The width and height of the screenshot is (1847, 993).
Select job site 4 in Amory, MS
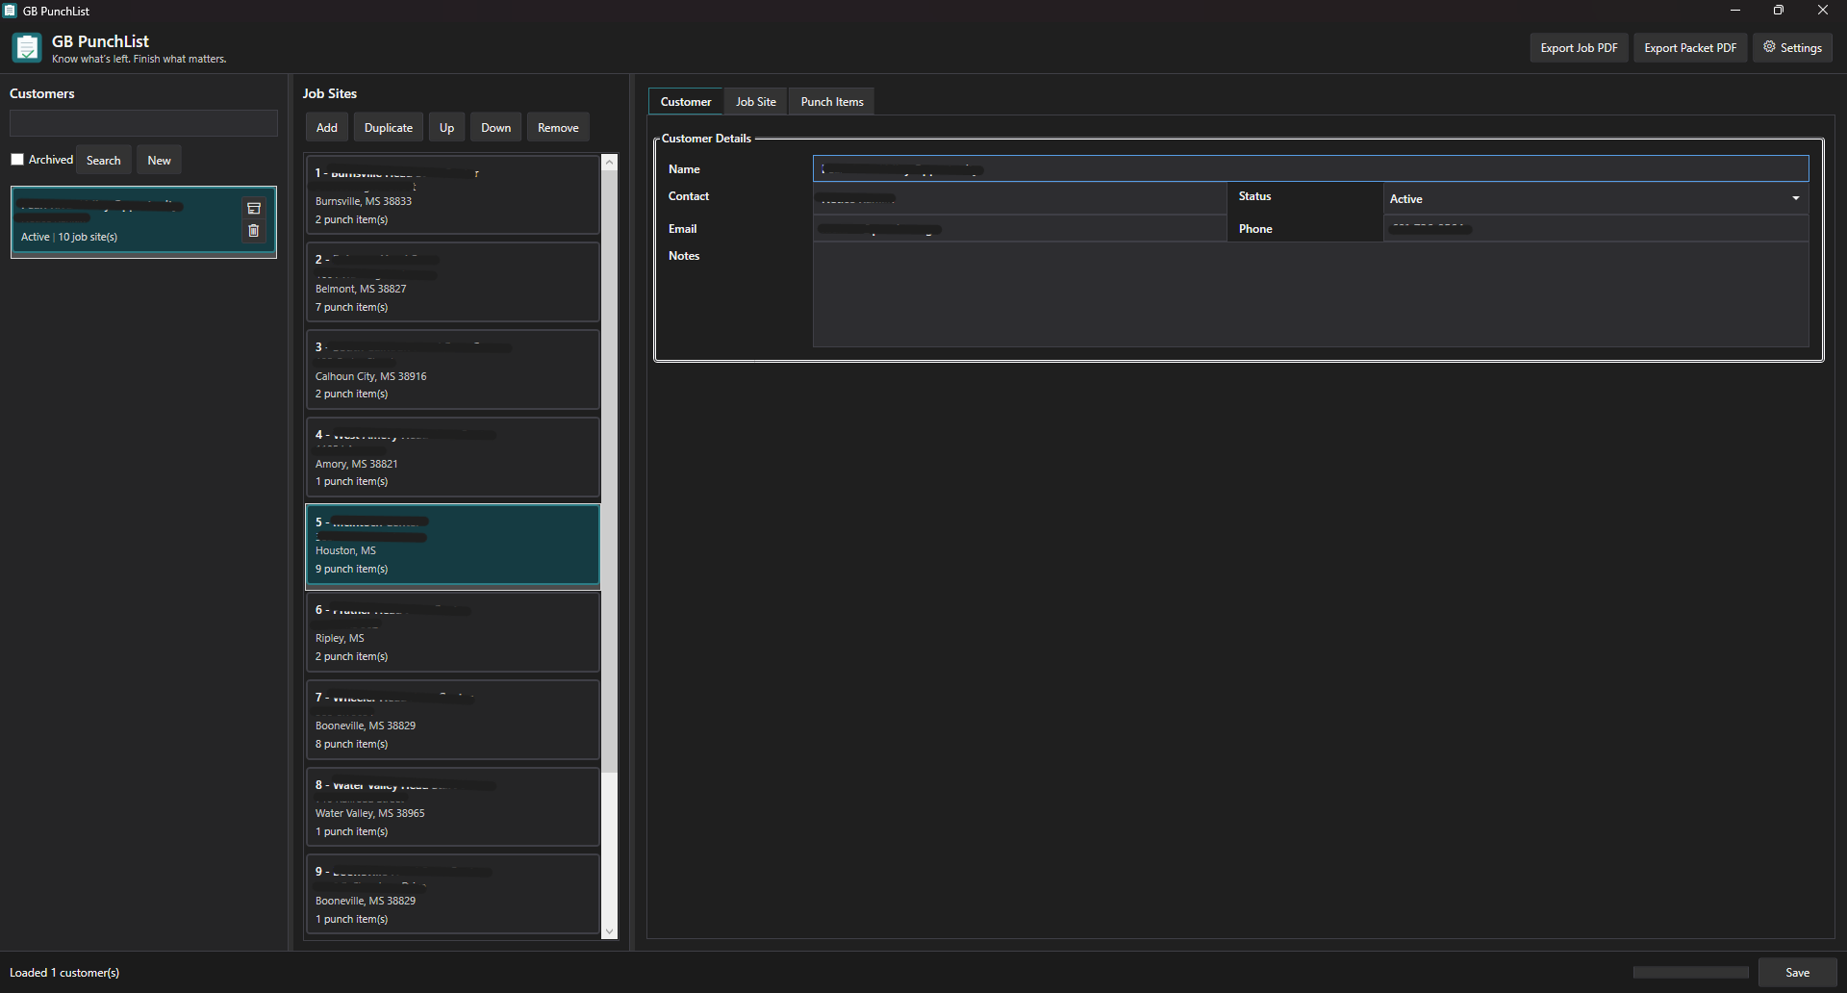[453, 458]
